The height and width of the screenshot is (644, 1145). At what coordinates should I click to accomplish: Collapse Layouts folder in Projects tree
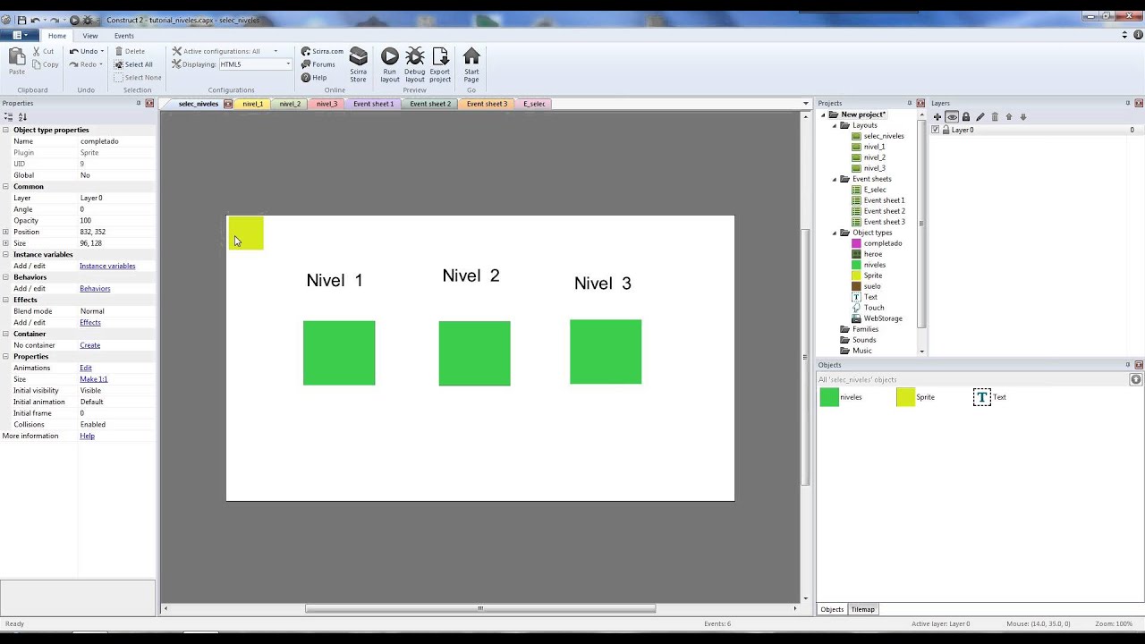point(835,125)
